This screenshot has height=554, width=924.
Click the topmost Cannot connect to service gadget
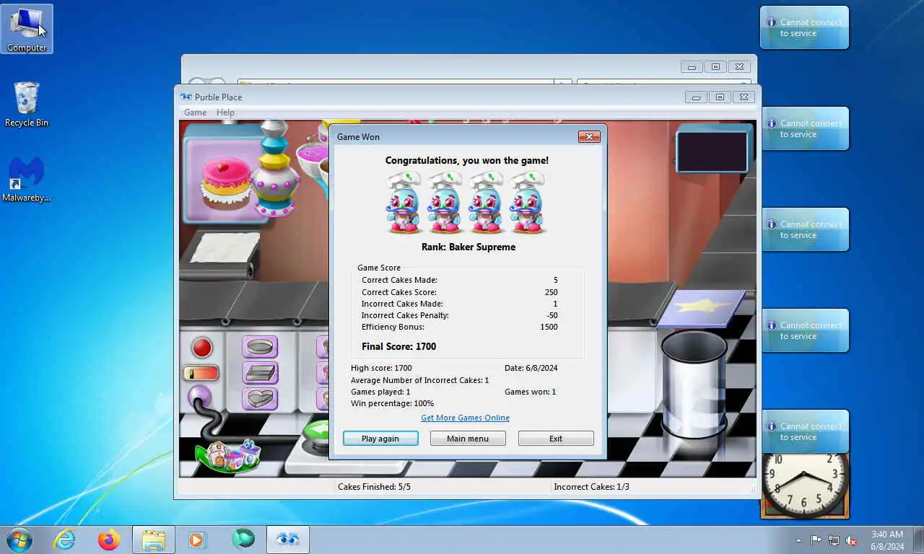[804, 28]
